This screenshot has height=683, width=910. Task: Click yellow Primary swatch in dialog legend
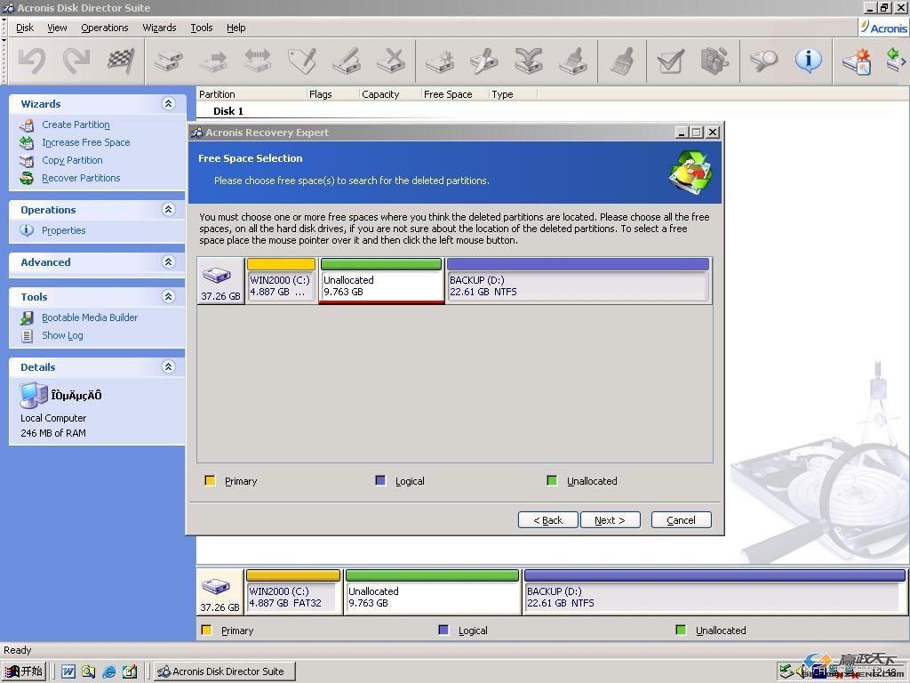pos(210,480)
